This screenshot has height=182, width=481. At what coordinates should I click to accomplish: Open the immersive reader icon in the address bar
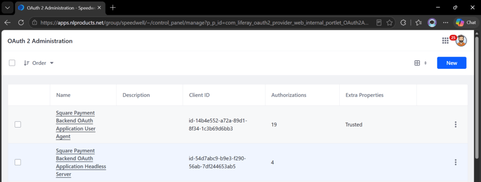(379, 23)
